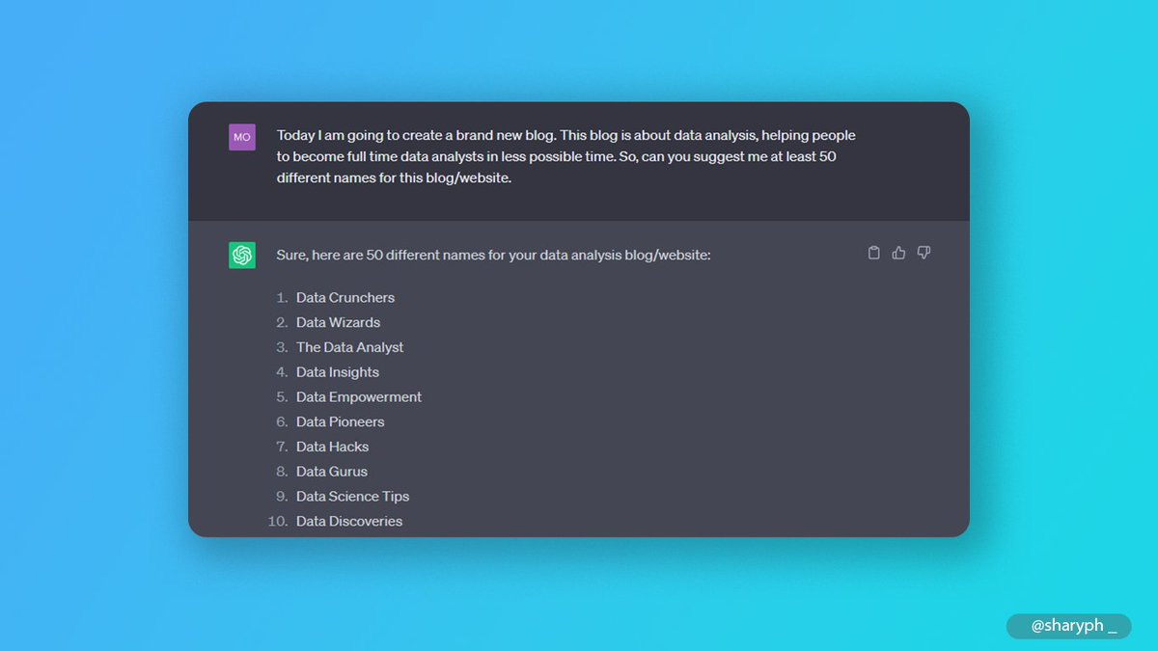Click the 'Data Discoveries' item
1158x651 pixels.
pos(349,522)
